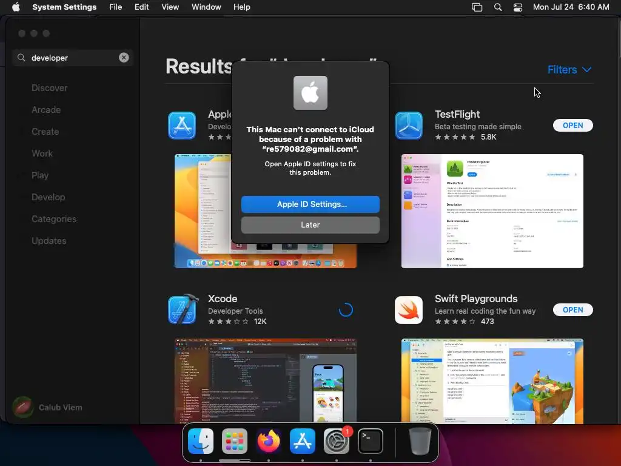Viewport: 621px width, 466px height.
Task: Click the Stage Manager icon in the menu bar
Action: coord(477,7)
